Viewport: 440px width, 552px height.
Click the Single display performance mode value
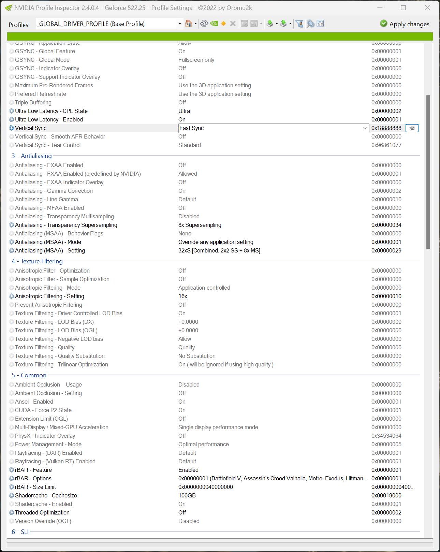click(x=218, y=427)
